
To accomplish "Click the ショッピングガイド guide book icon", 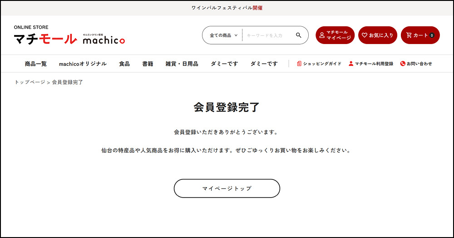I will tap(299, 64).
